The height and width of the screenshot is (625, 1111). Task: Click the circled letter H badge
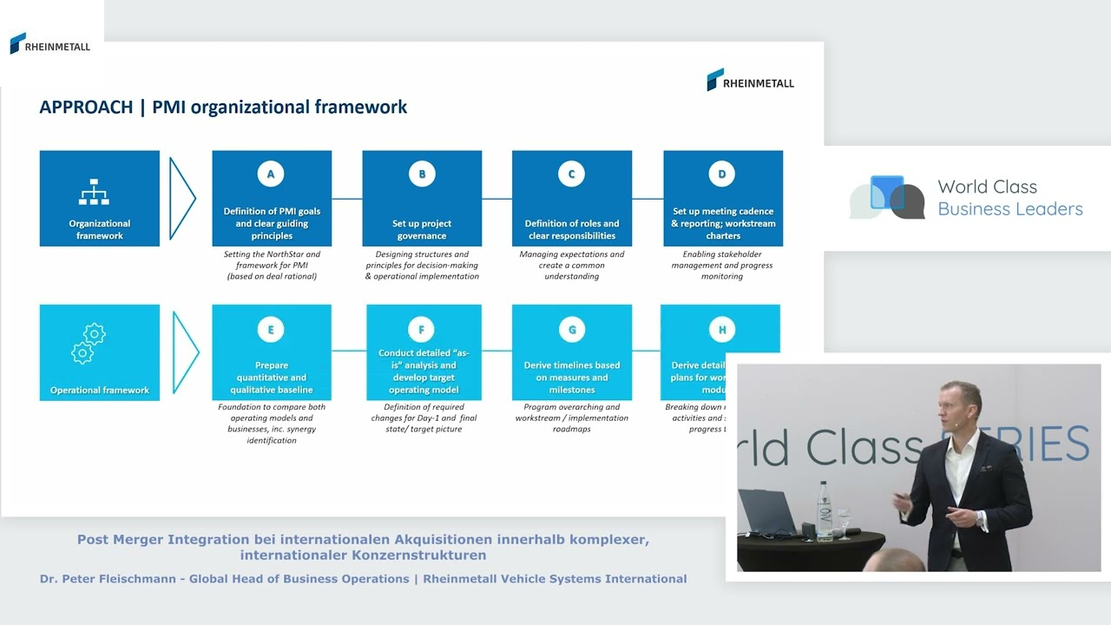point(722,330)
